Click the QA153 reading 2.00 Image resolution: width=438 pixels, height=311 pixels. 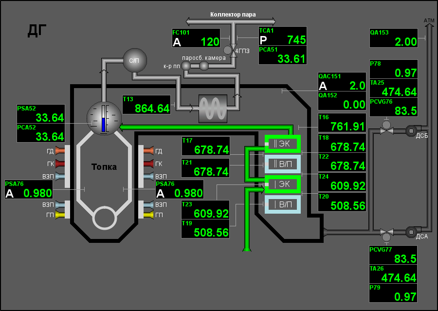pos(394,38)
